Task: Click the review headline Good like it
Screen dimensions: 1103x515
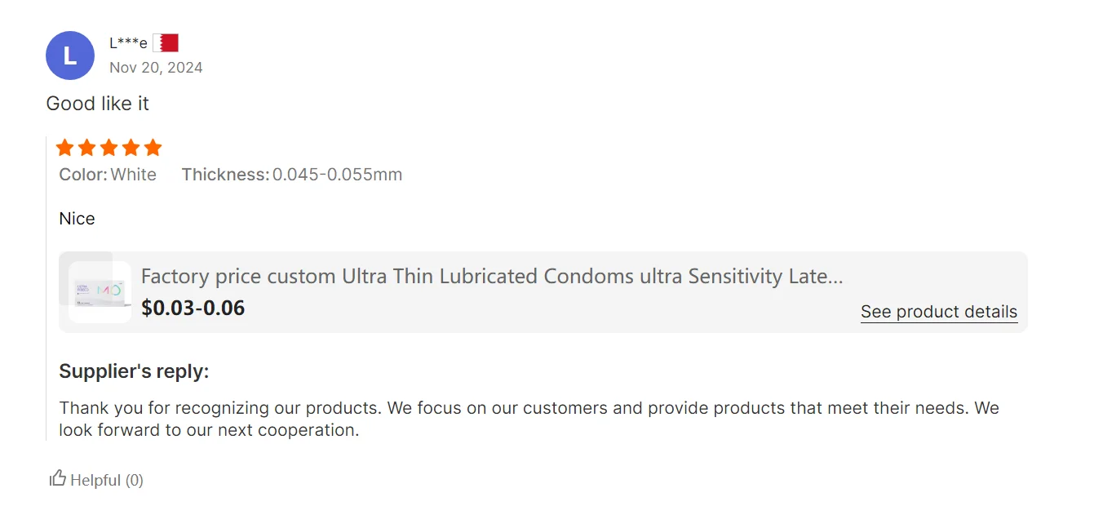Action: pyautogui.click(x=97, y=104)
